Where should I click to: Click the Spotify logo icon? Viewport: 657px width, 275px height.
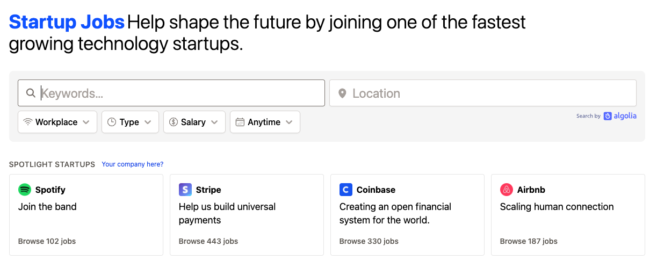point(25,190)
